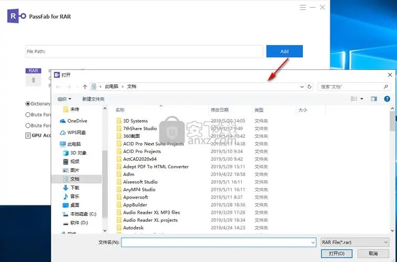Click the 搜索"文档" search box
This screenshot has width=397, height=262.
pyautogui.click(x=354, y=86)
